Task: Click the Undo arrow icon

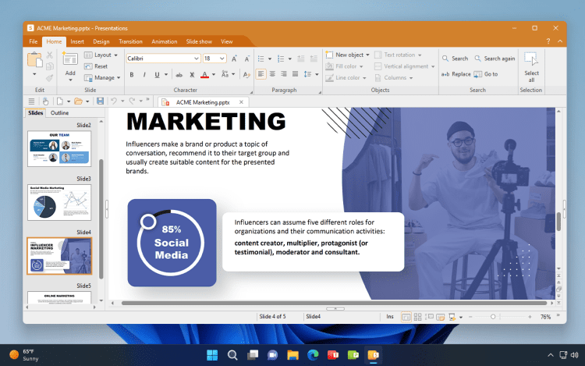Action: click(114, 101)
